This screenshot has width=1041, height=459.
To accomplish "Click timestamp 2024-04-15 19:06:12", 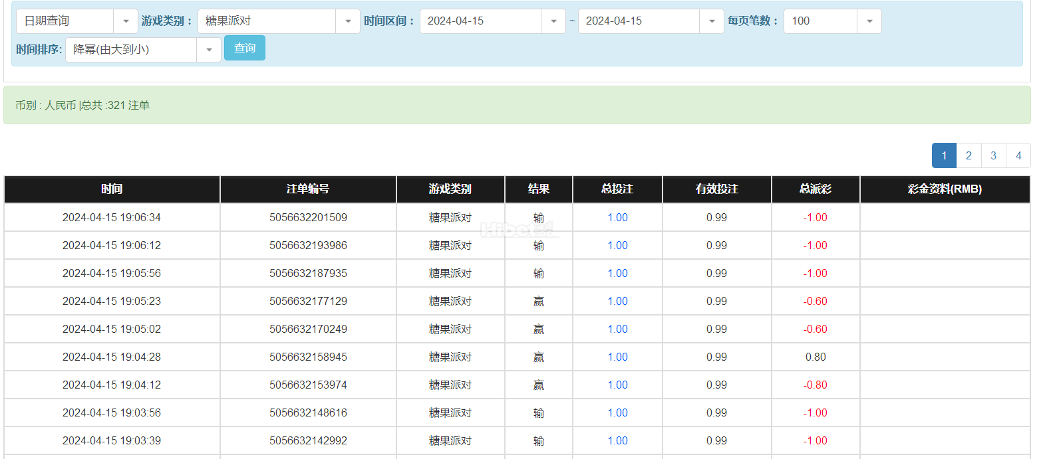I will (x=112, y=246).
